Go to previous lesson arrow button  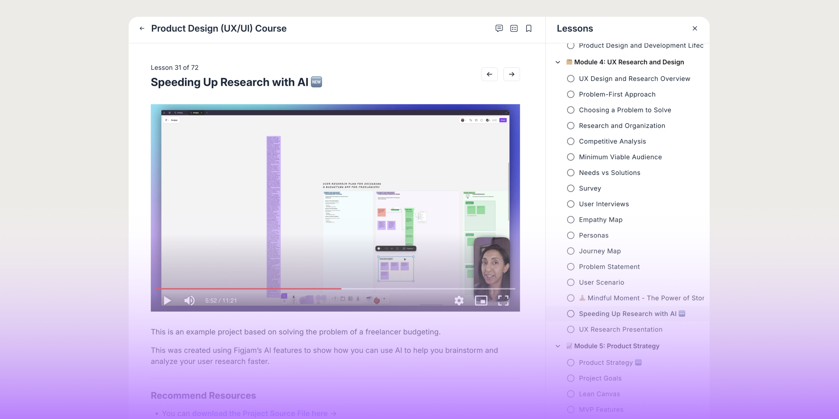pyautogui.click(x=489, y=74)
